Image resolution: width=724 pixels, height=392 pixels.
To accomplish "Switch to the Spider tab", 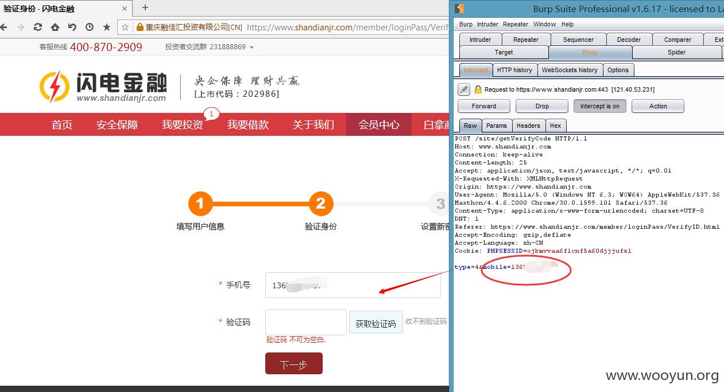I will [676, 52].
